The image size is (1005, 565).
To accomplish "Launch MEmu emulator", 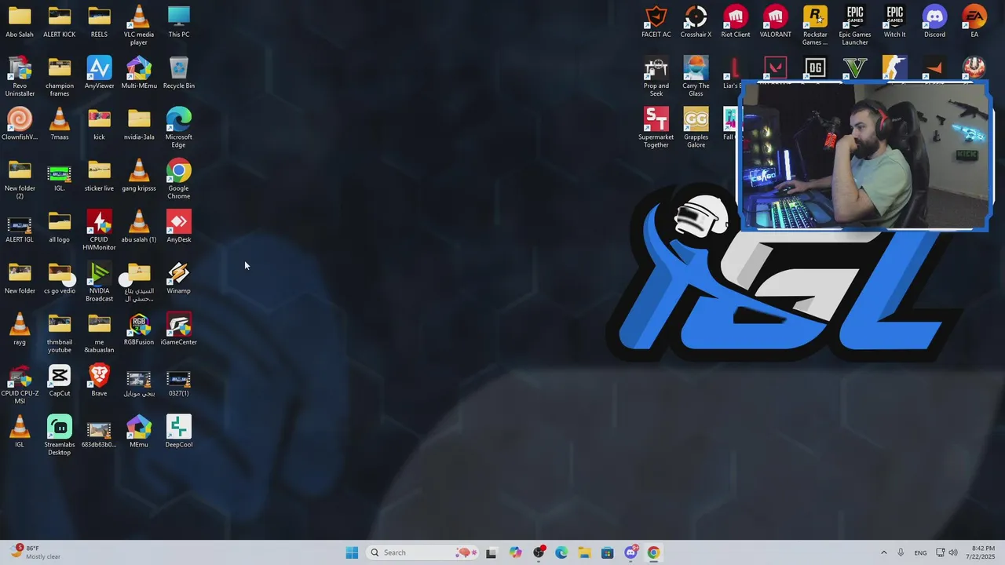I will click(x=139, y=432).
